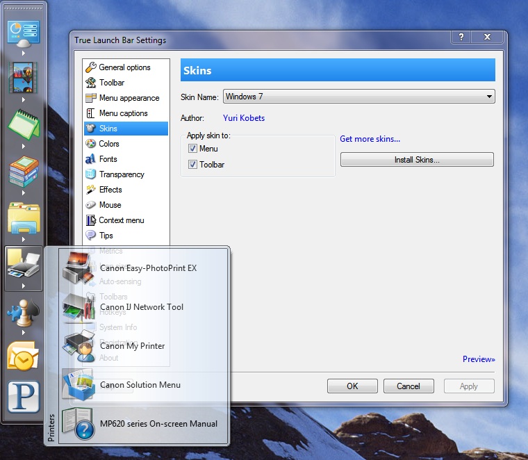Open the Windows Explorer folder launch bar icon
Screen dimensions: 528x460
pos(24,217)
